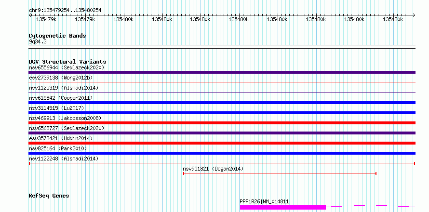Click the thin red line of esv2739138
Viewport: 429px width, 212px height.
222,82
